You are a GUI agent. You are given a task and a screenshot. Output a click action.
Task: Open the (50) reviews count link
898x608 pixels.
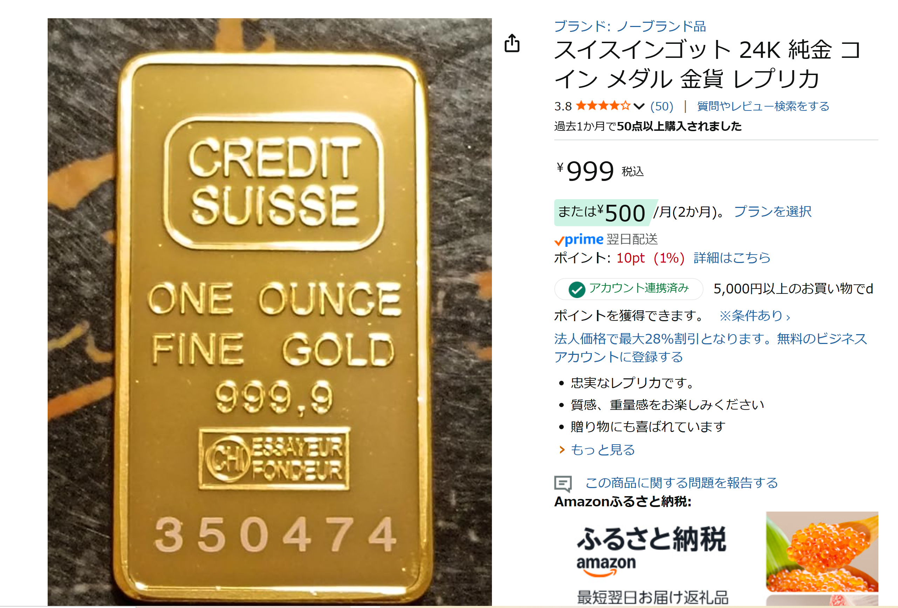661,106
